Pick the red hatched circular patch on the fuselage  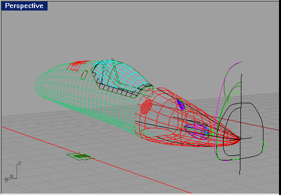click(146, 106)
